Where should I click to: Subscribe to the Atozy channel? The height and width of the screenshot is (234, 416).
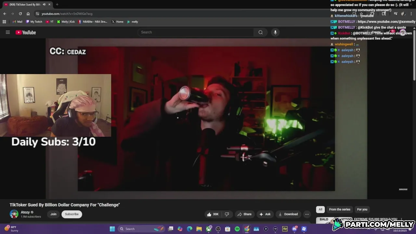click(x=71, y=214)
